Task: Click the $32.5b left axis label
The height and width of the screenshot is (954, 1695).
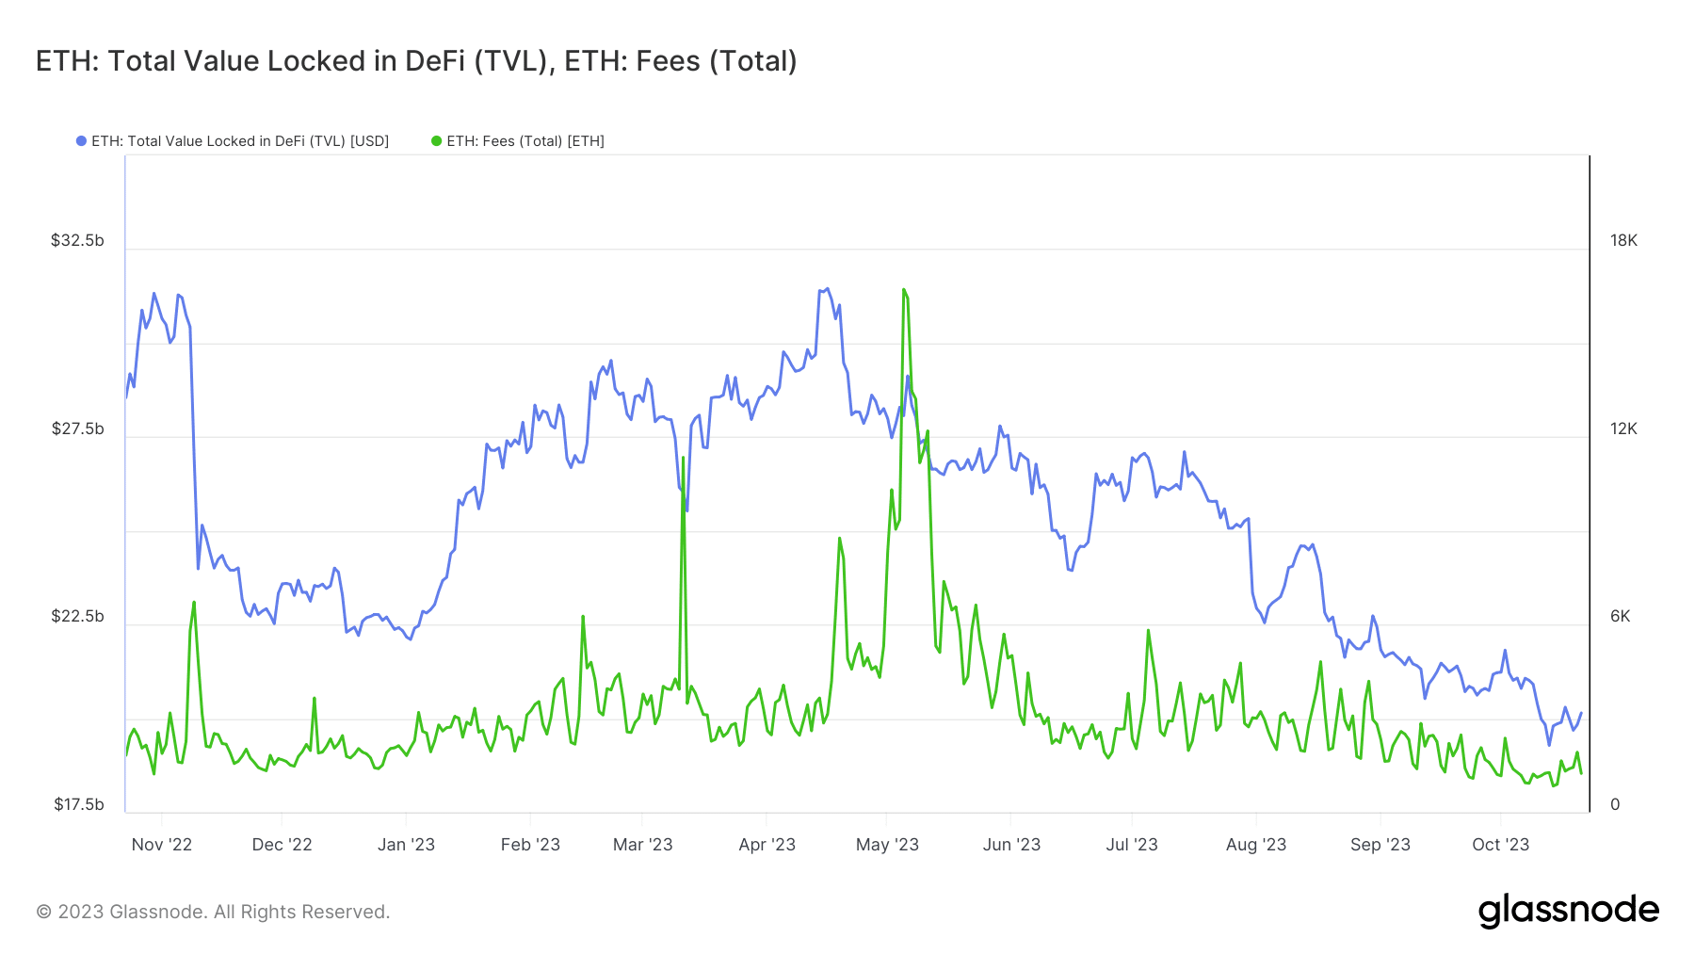Action: click(77, 240)
